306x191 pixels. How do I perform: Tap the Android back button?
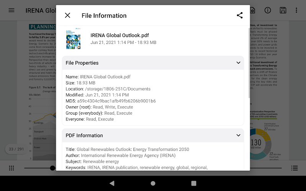112,183
